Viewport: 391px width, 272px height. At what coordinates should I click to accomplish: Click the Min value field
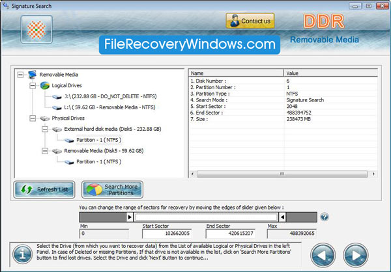click(x=104, y=234)
